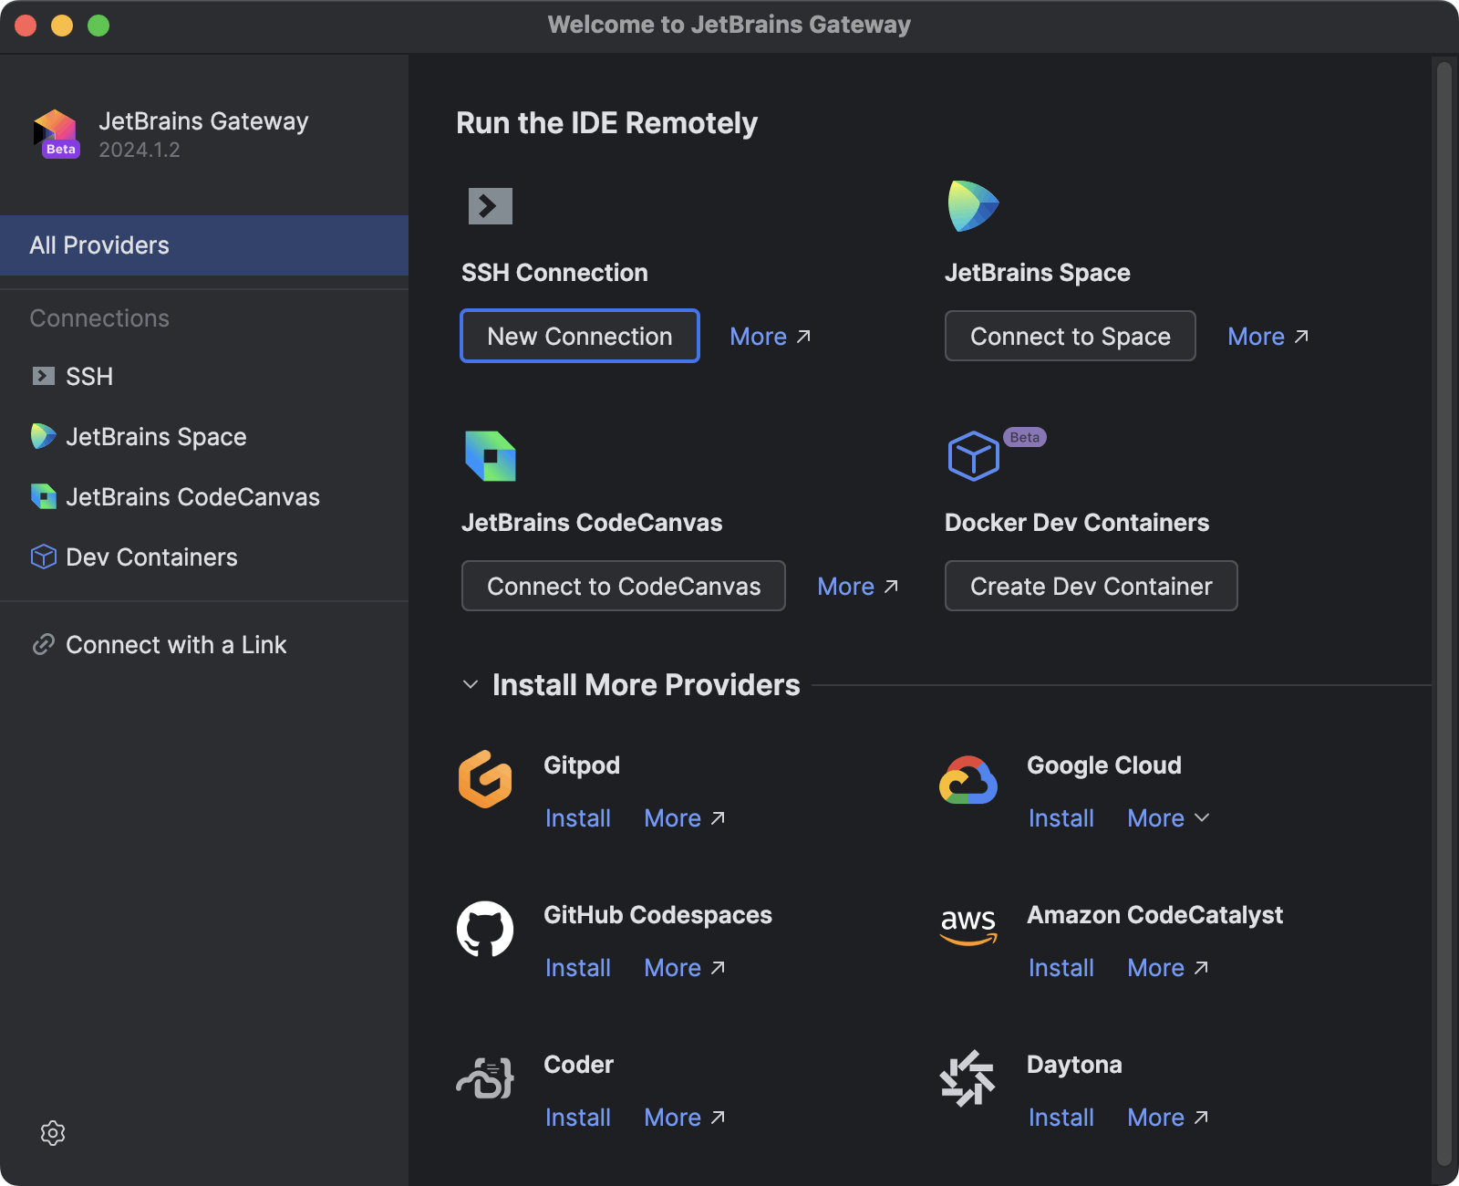The height and width of the screenshot is (1186, 1459).
Task: Open Dev Containers in sidebar
Action: point(204,557)
